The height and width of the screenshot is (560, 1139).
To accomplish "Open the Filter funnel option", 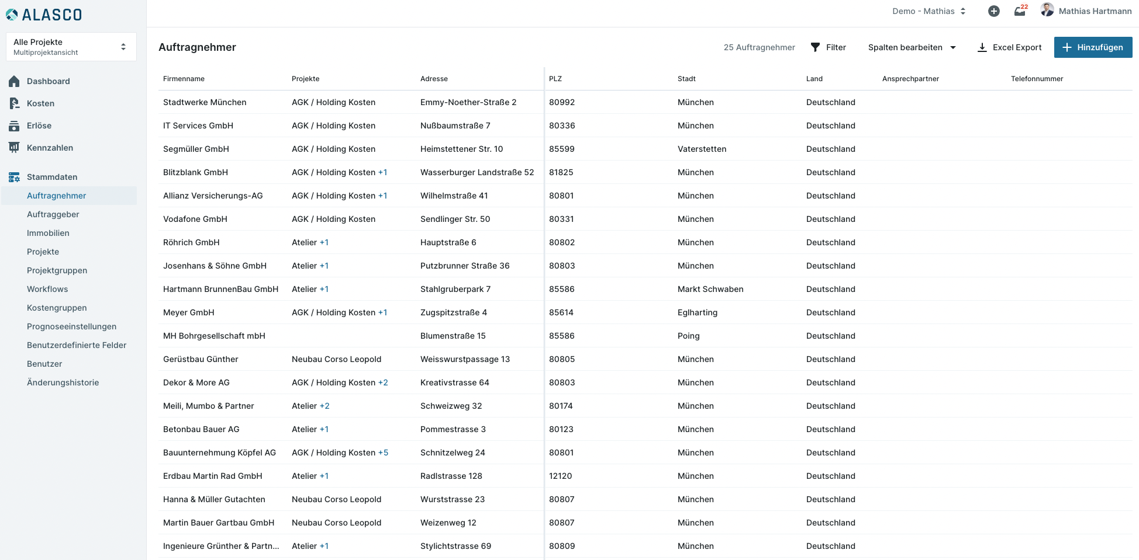I will pyautogui.click(x=829, y=47).
